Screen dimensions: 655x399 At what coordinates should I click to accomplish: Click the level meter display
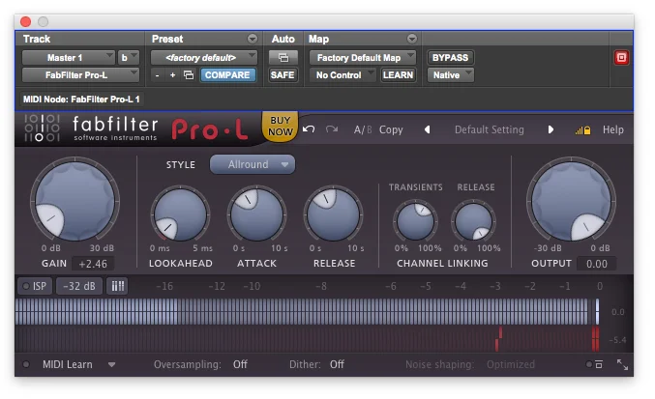(x=308, y=325)
